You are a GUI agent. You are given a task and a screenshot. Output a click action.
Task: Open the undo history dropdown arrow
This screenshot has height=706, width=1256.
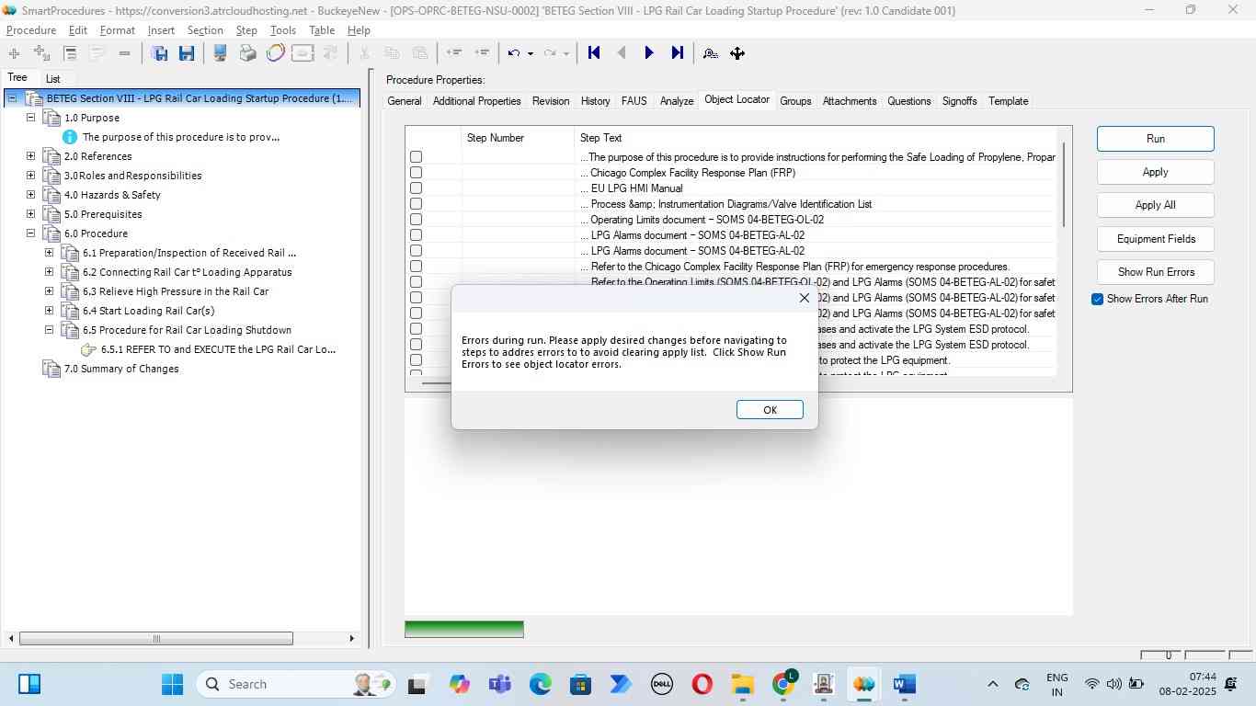(531, 53)
